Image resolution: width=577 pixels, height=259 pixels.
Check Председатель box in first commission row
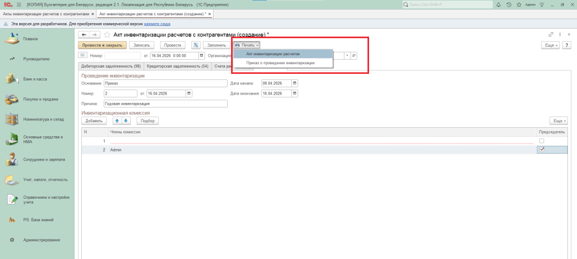point(542,141)
